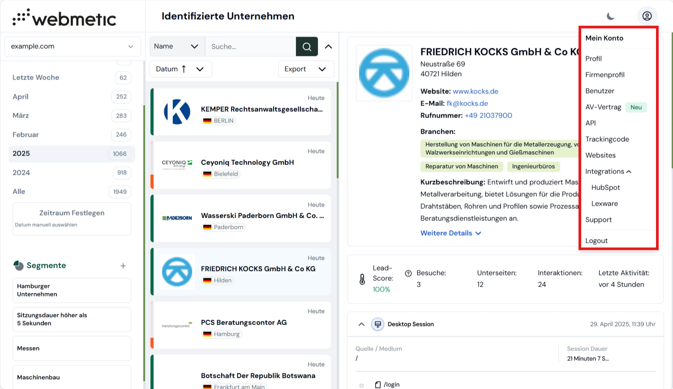Open Profil in the account menu
The image size is (673, 389).
pyautogui.click(x=593, y=59)
